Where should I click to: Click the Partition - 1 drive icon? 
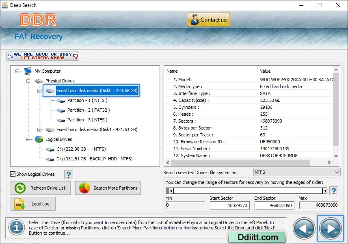tap(61, 101)
